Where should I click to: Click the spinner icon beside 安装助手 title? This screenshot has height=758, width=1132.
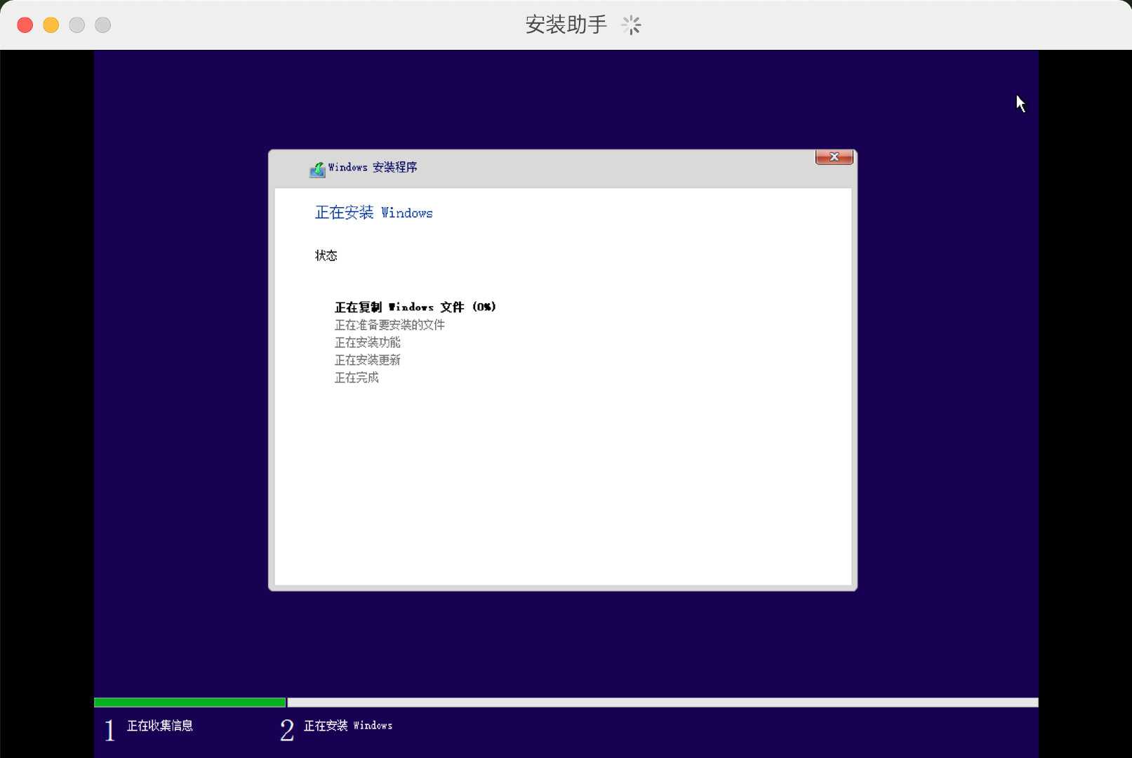[x=630, y=25]
